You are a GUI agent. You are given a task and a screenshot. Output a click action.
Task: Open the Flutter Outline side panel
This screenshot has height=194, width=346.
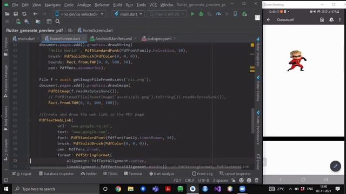click(x=258, y=88)
